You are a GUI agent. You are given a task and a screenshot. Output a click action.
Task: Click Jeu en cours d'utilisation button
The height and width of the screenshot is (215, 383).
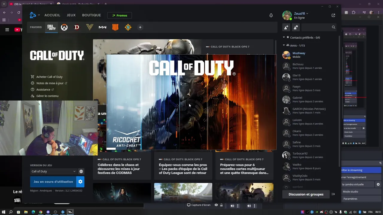pos(53,182)
